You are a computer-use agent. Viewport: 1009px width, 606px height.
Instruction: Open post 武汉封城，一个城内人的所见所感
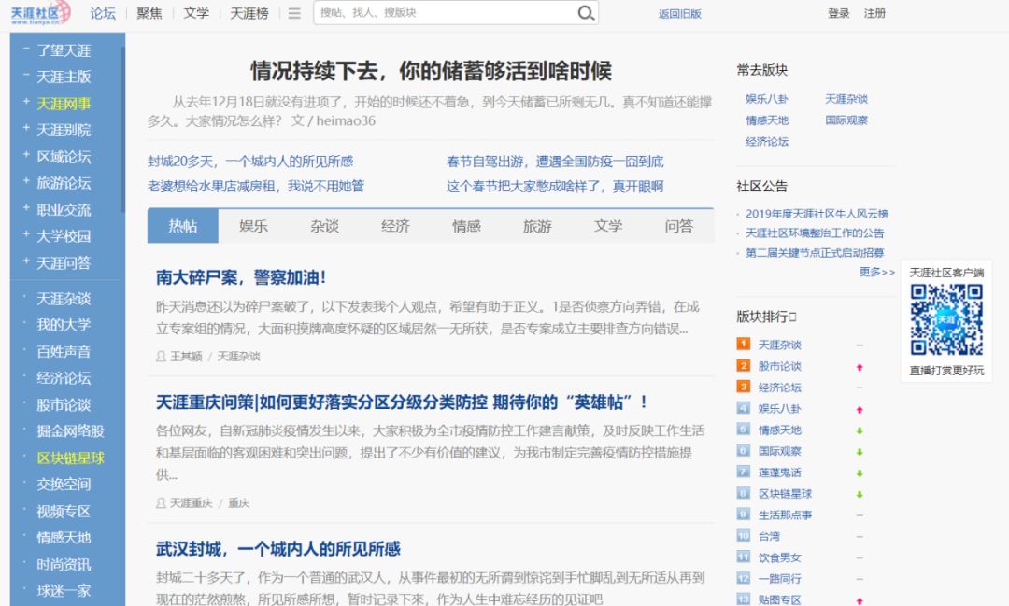point(278,549)
